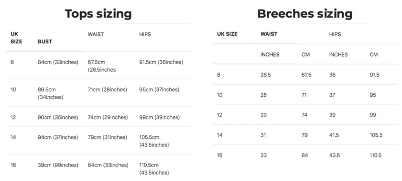This screenshot has height=181, width=402.
Task: Select the 79 waist cm value in Breeches
Action: pos(305,135)
